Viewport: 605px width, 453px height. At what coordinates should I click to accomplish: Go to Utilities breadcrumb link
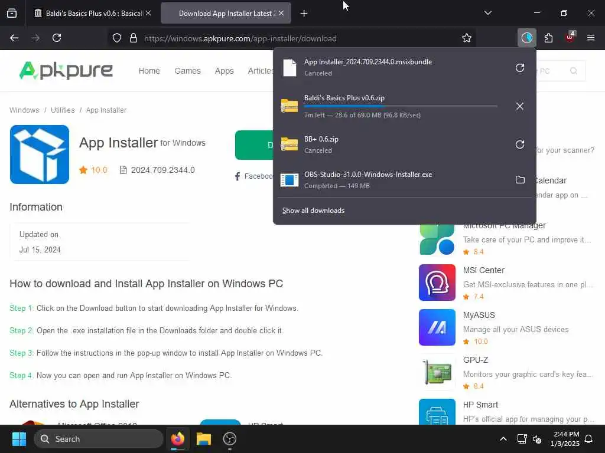click(x=63, y=110)
